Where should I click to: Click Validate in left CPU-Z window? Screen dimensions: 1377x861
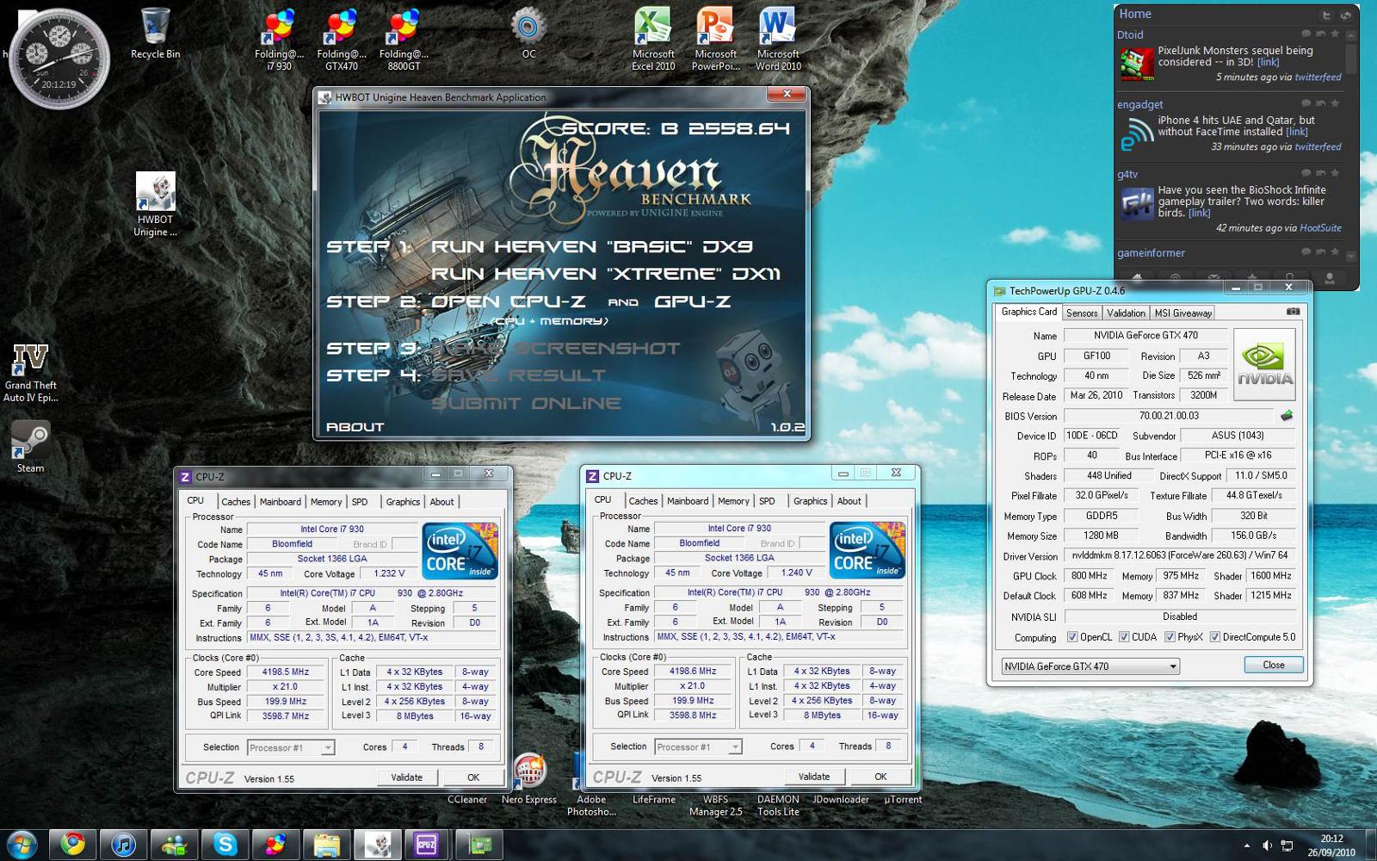pos(407,777)
